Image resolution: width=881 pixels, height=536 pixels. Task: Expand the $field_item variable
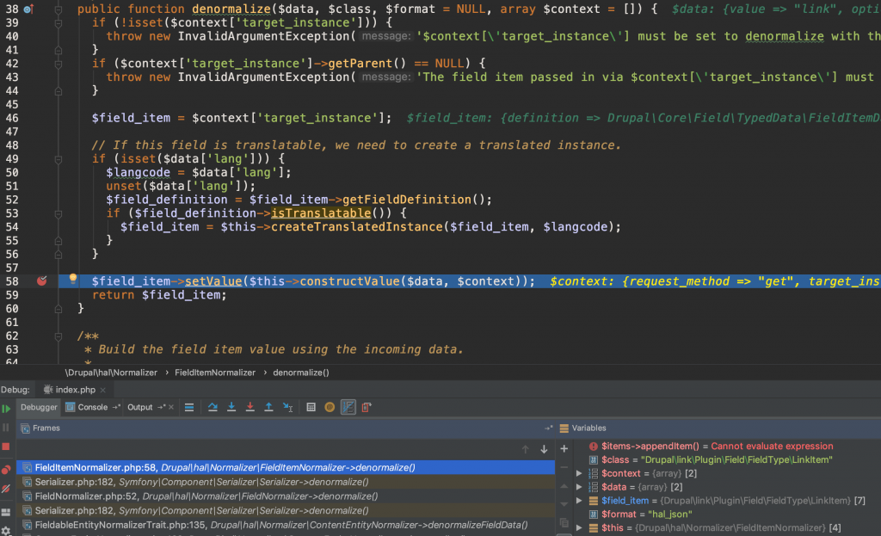coord(579,500)
